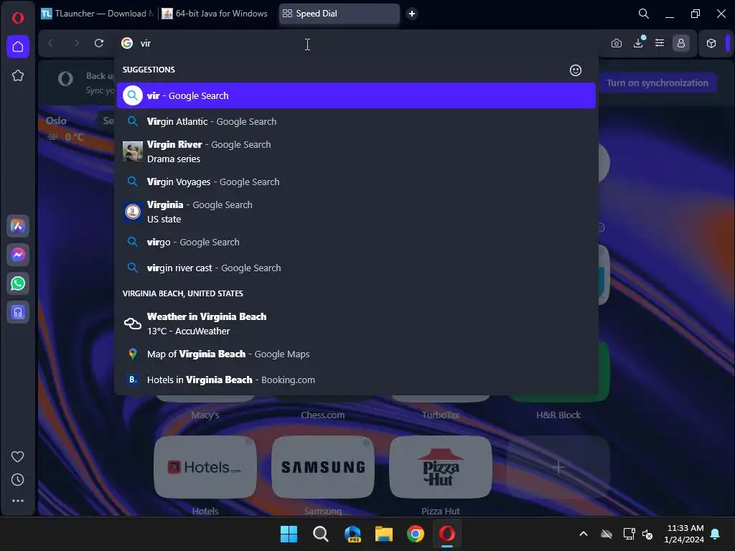
Task: Open notifications bell in taskbar
Action: [716, 534]
